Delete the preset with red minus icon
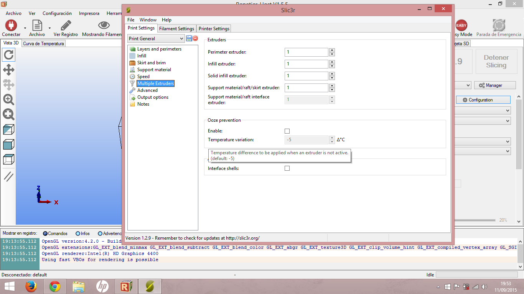524x294 pixels. pyautogui.click(x=195, y=38)
